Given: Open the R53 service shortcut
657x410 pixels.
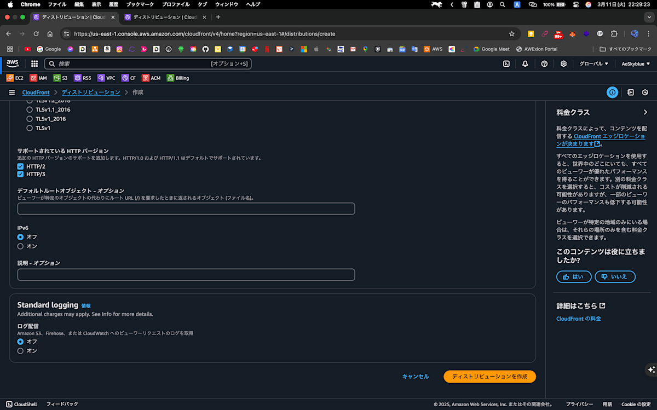Looking at the screenshot, I should pyautogui.click(x=83, y=78).
